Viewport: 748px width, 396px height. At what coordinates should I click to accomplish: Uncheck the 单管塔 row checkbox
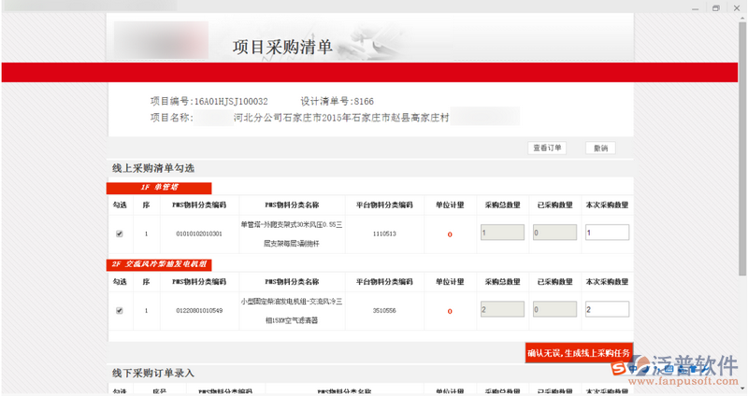[x=119, y=233]
